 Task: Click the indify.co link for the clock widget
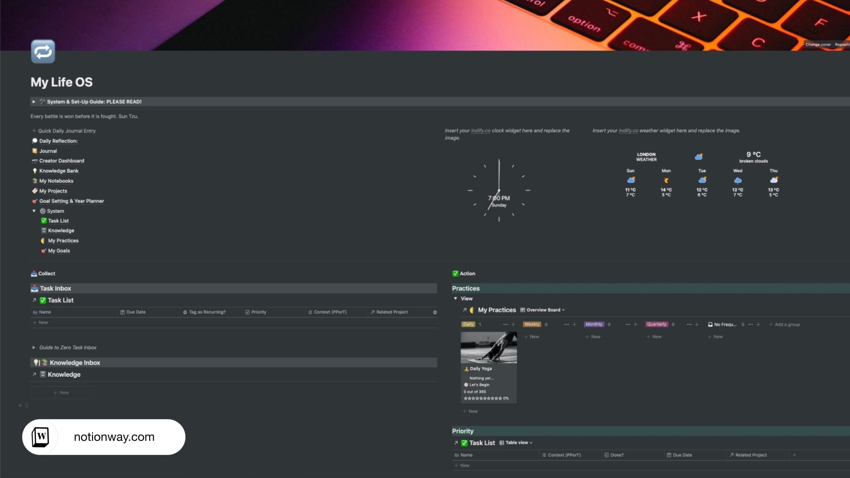(x=480, y=131)
